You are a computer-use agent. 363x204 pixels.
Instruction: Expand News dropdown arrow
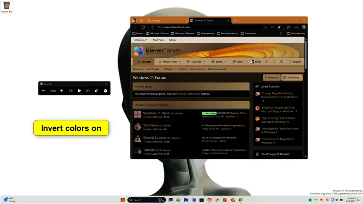click(226, 62)
